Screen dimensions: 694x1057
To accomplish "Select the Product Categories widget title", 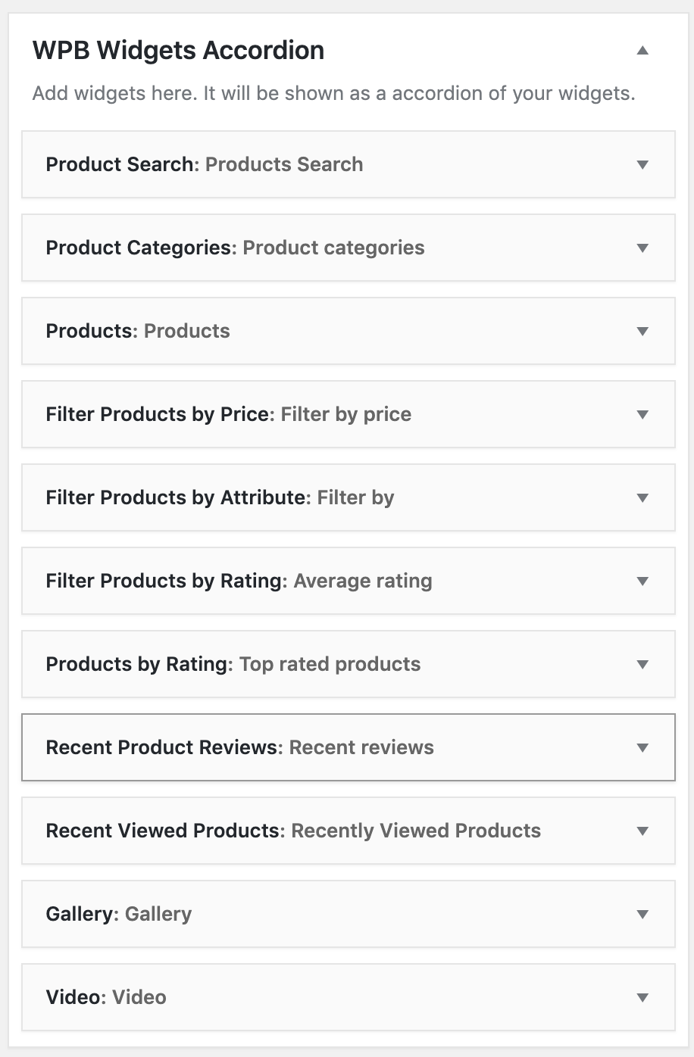I will point(235,248).
